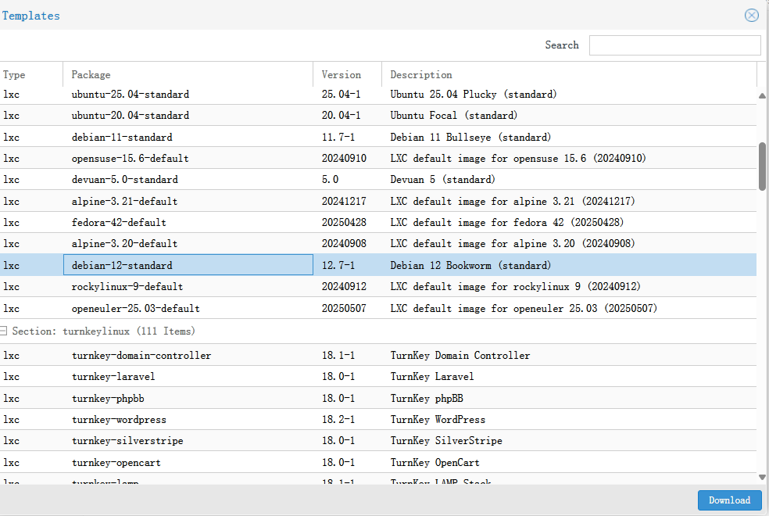Click version 12.7-1 cell
The height and width of the screenshot is (516, 769).
tap(338, 265)
